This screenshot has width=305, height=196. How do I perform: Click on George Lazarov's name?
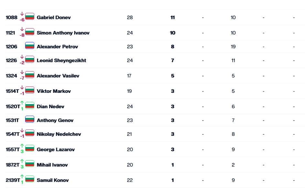56,150
